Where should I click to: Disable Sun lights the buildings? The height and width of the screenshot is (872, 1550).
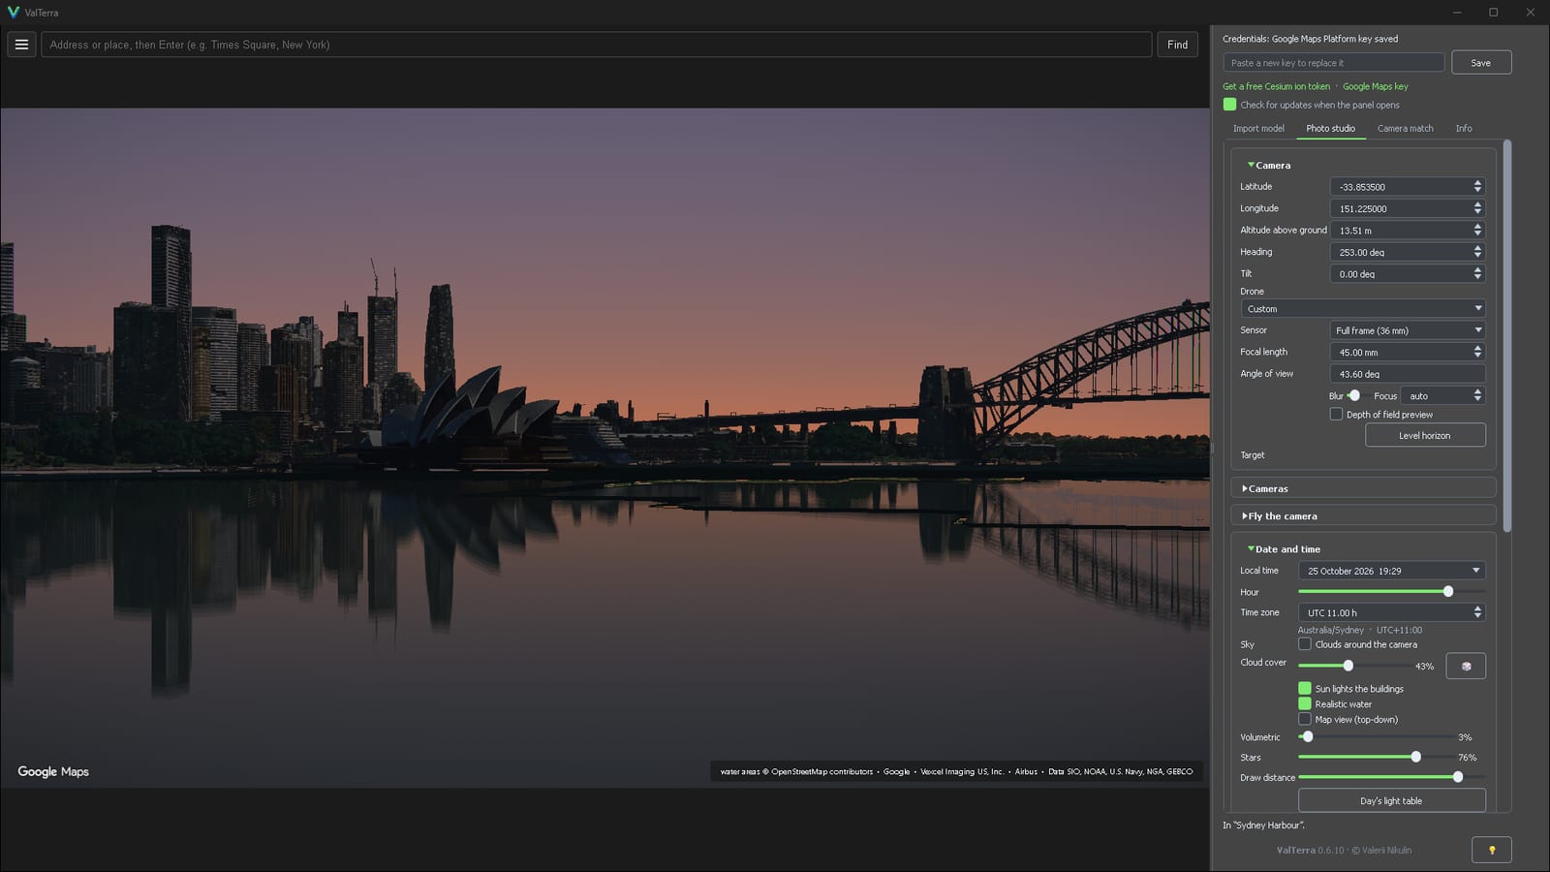[1305, 688]
